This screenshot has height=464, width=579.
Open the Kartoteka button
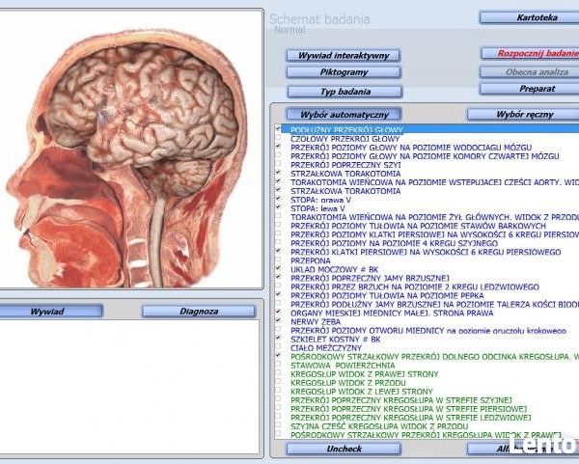529,17
